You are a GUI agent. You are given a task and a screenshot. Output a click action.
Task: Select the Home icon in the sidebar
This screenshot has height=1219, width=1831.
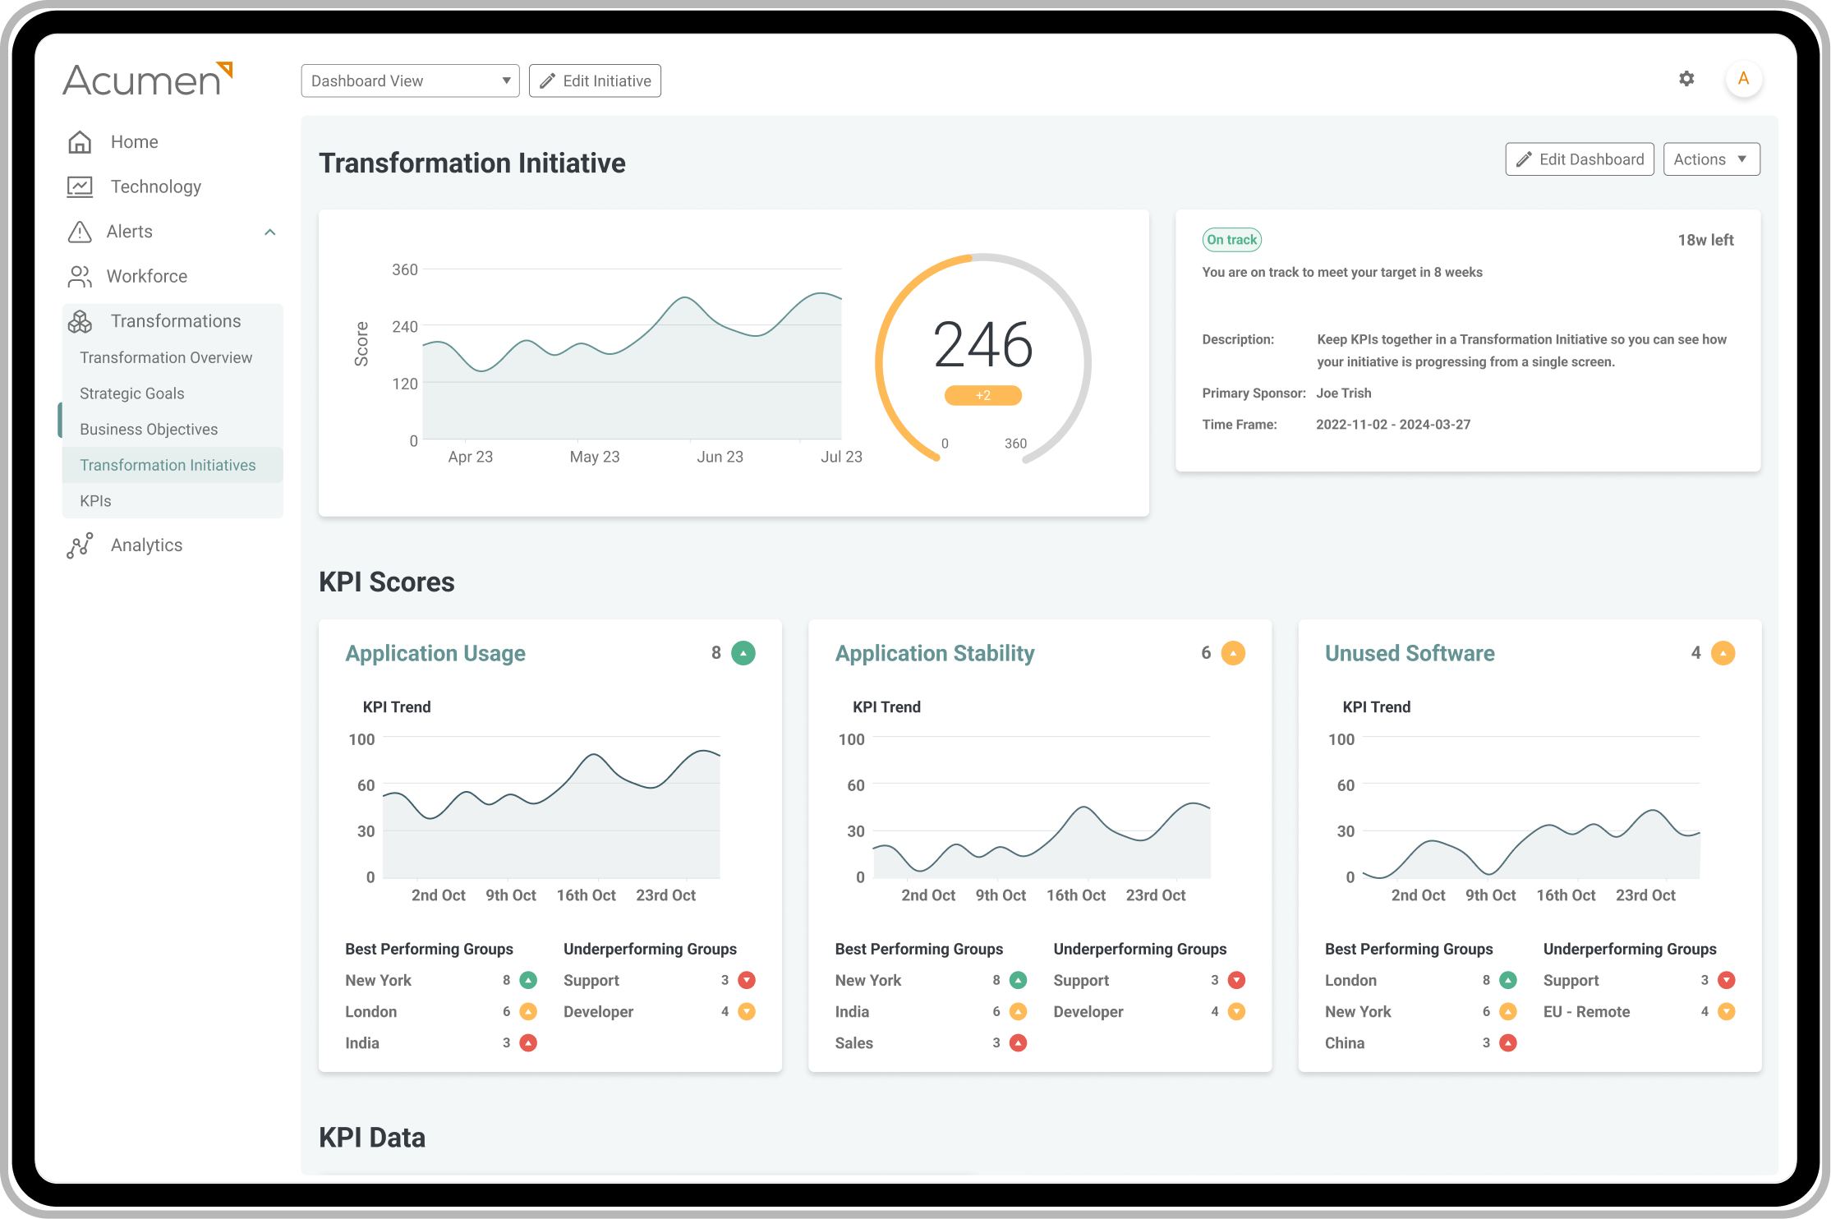coord(80,141)
